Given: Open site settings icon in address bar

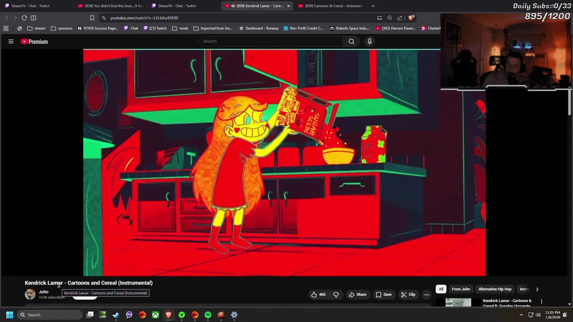Looking at the screenshot, I should tap(104, 18).
